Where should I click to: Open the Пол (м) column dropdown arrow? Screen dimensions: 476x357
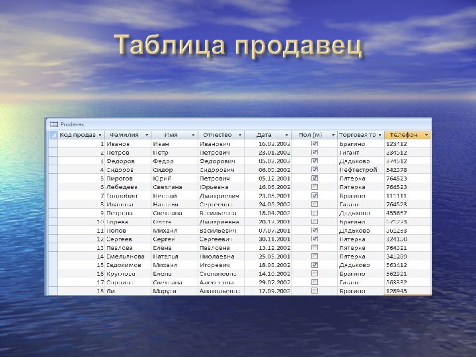333,135
